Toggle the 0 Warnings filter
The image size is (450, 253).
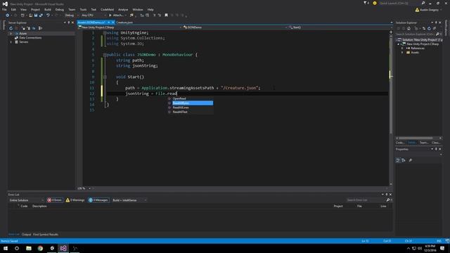75,200
